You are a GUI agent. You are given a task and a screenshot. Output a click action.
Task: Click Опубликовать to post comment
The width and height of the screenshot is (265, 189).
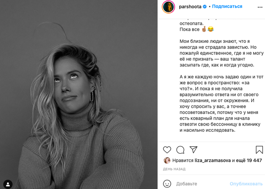(246, 184)
